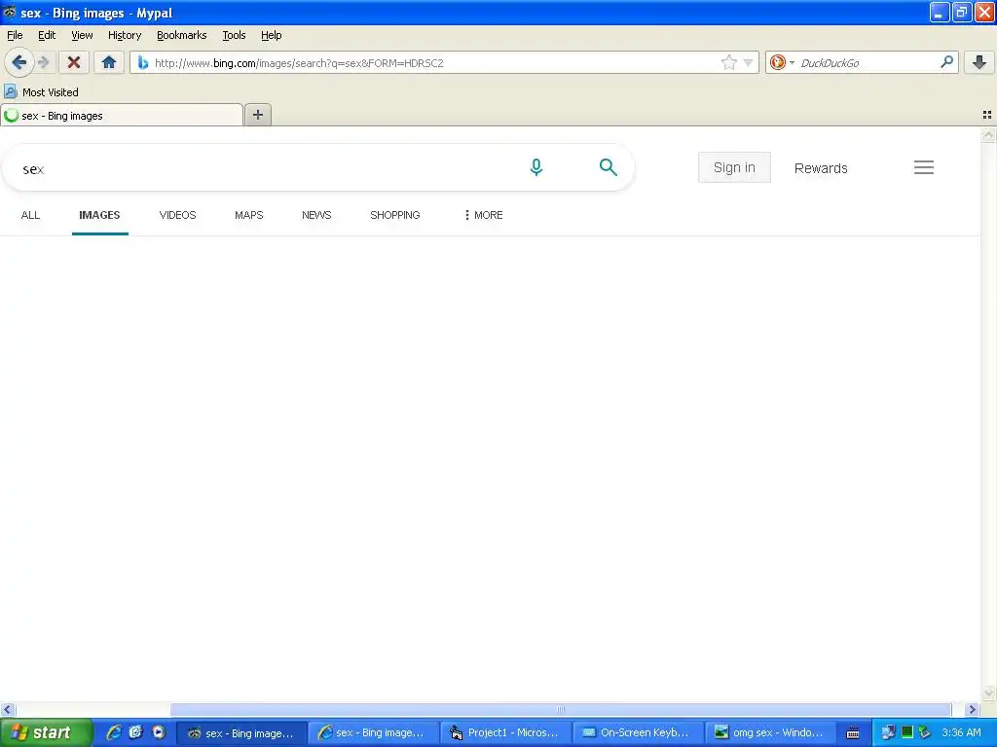Image resolution: width=997 pixels, height=747 pixels.
Task: Switch to the VIDEOS tab
Action: [x=177, y=215]
